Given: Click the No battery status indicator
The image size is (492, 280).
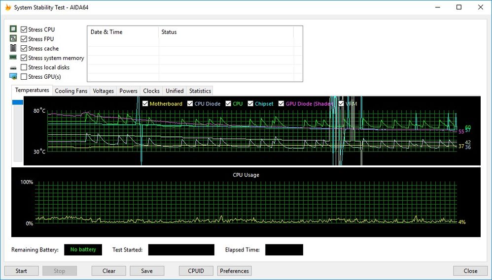Looking at the screenshot, I should (83, 249).
